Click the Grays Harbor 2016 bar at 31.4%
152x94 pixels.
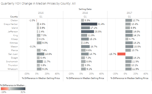click(x=89, y=24)
